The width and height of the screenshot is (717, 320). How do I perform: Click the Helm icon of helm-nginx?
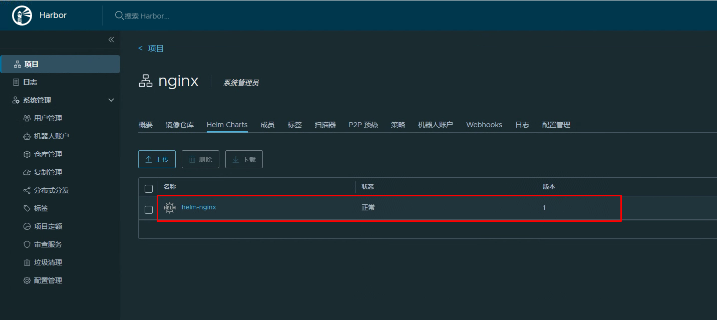tap(170, 207)
